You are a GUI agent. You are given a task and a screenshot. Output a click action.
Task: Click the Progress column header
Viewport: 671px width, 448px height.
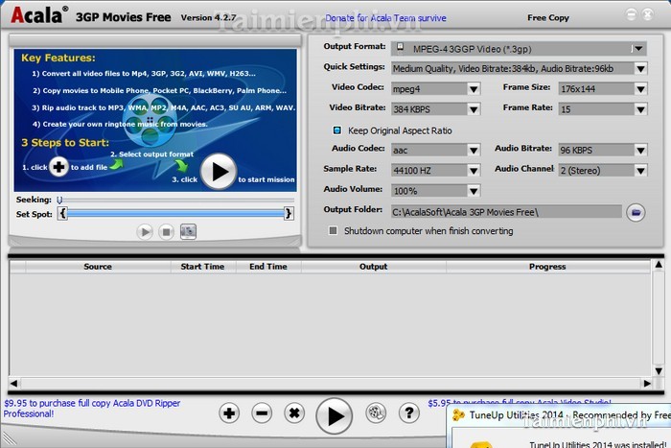point(547,267)
